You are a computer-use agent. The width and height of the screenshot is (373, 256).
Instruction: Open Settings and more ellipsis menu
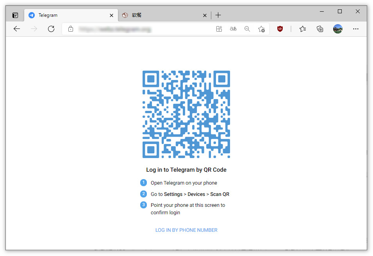pos(355,29)
